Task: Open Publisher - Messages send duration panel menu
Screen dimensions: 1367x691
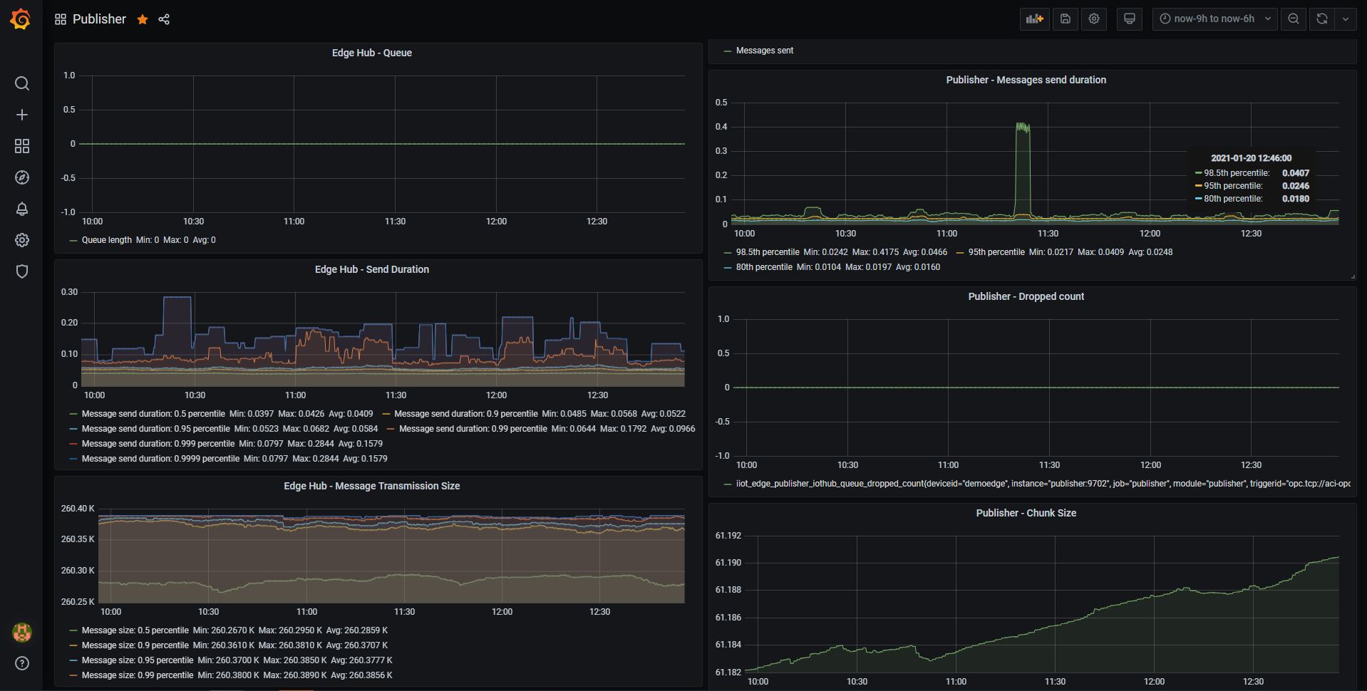Action: (x=1026, y=80)
